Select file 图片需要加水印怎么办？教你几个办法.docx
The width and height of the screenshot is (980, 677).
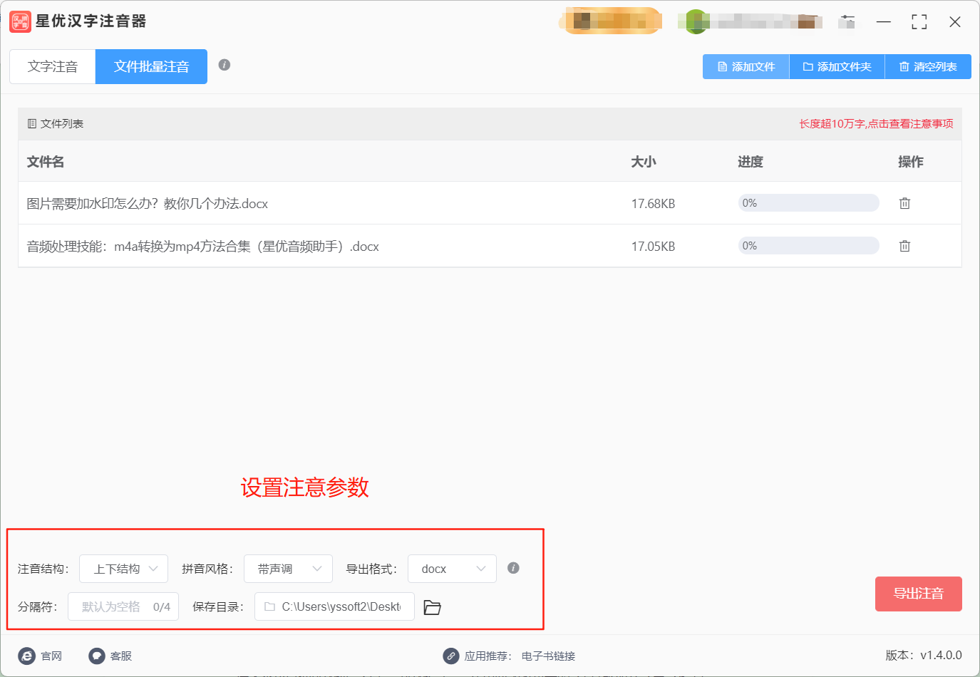pyautogui.click(x=148, y=204)
